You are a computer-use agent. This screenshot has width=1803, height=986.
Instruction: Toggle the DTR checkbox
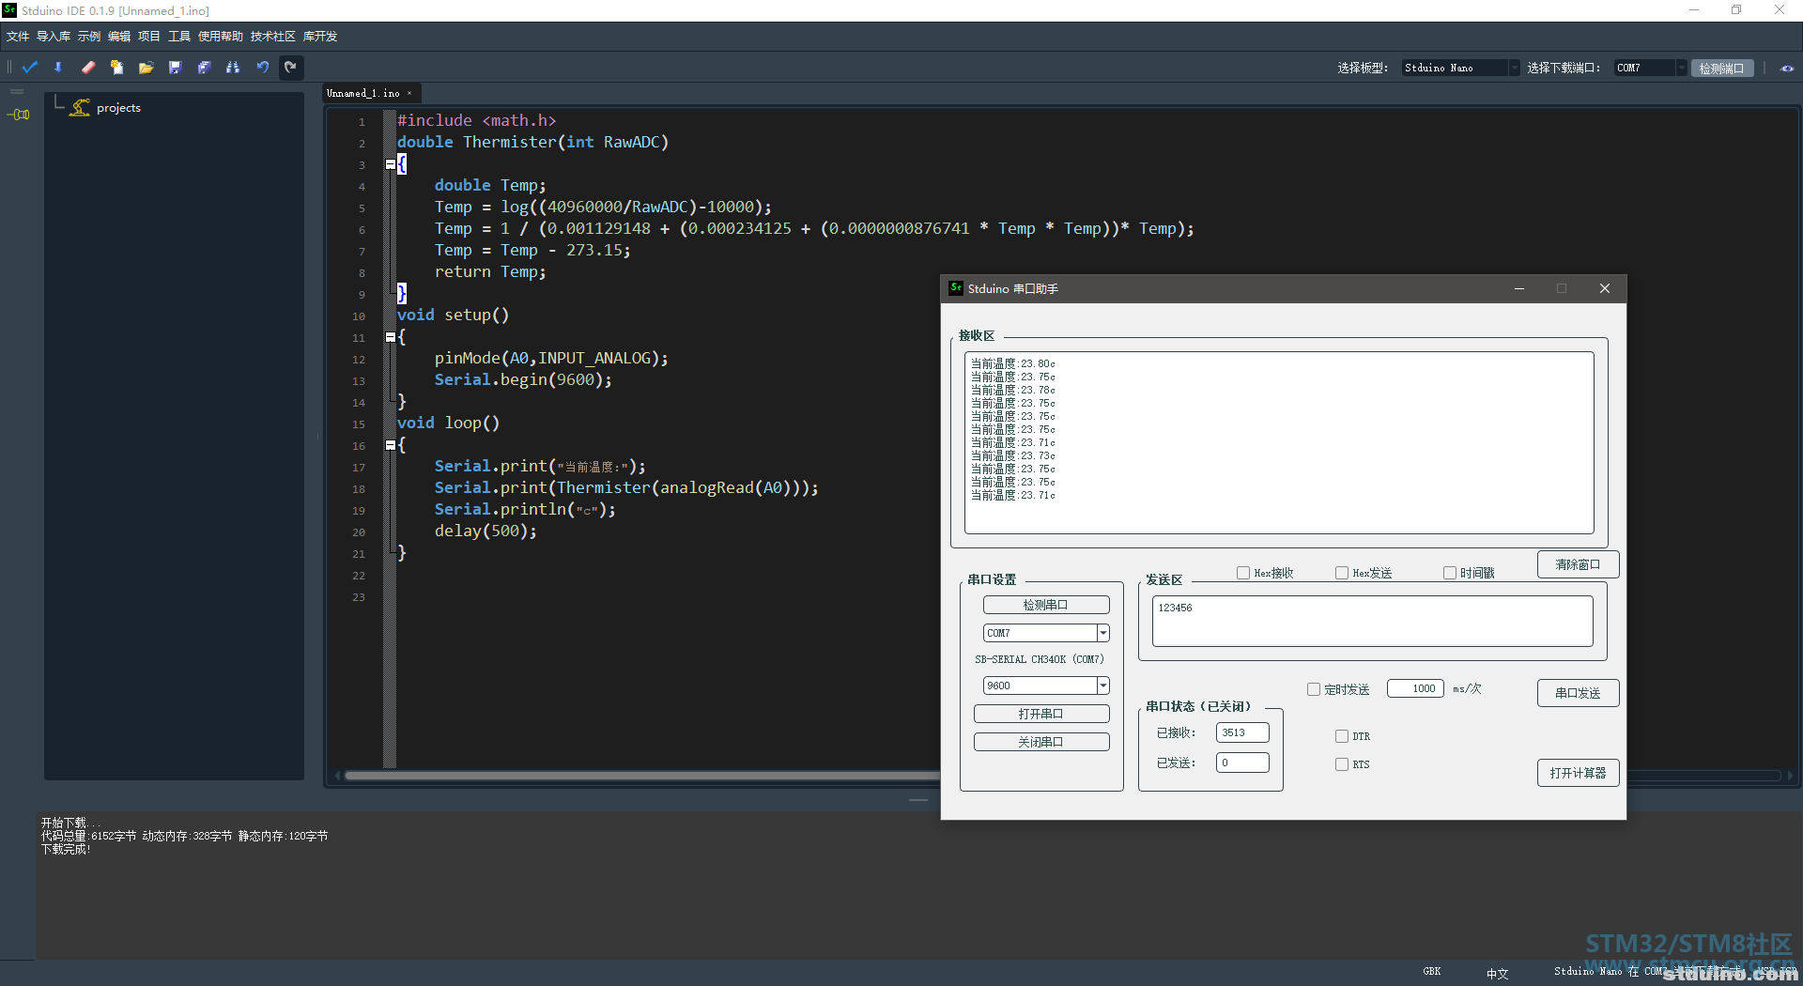1342,736
